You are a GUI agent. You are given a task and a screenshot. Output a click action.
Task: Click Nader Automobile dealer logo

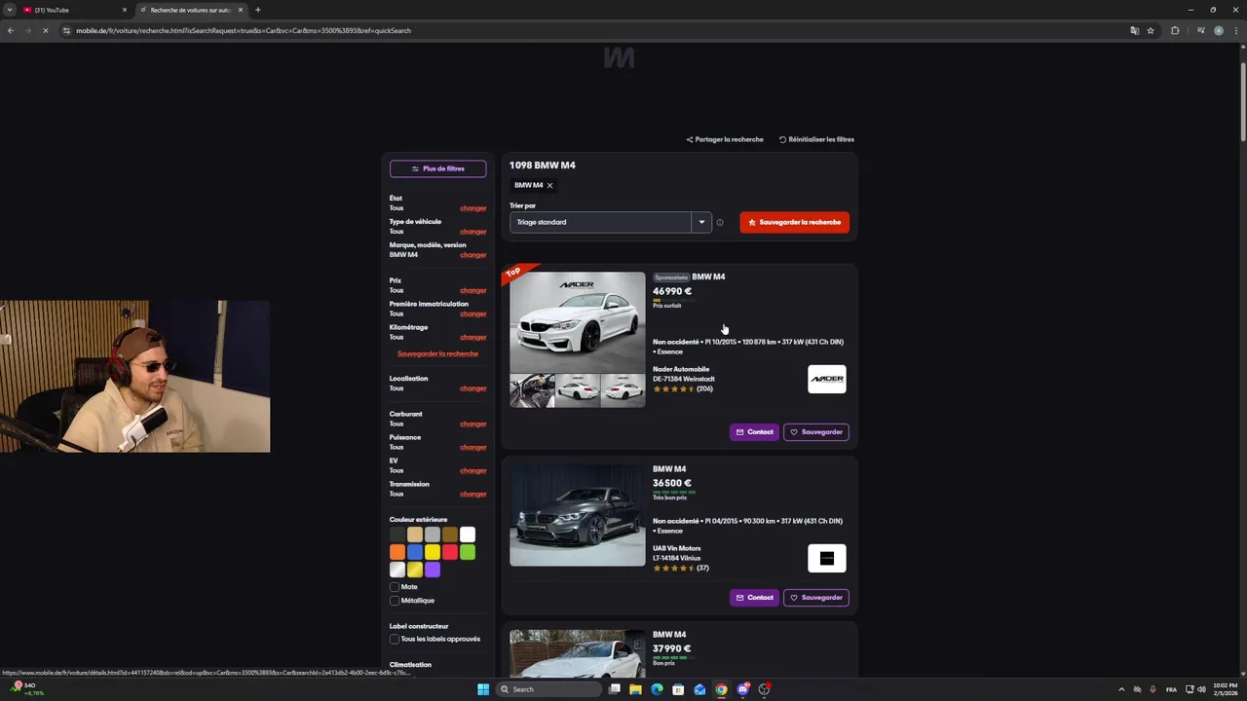827,379
